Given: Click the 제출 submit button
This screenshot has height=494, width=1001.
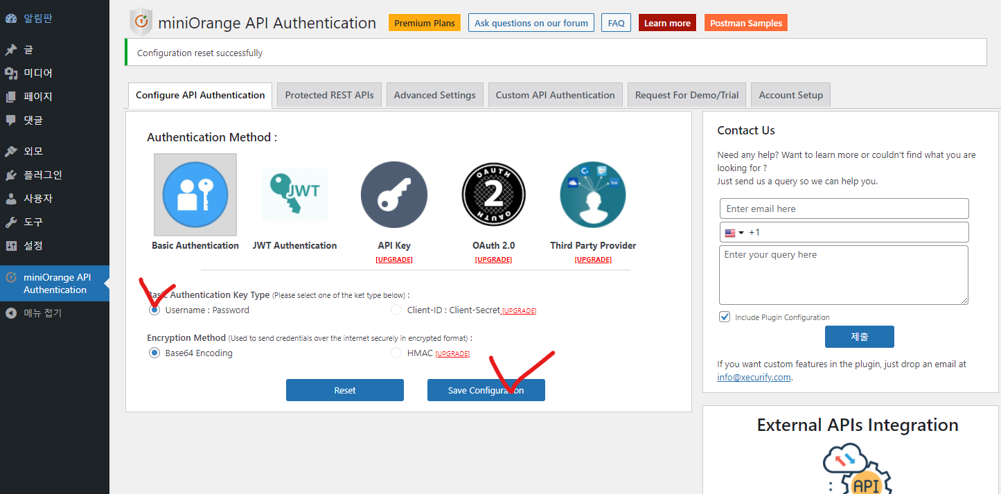Looking at the screenshot, I should pos(860,337).
